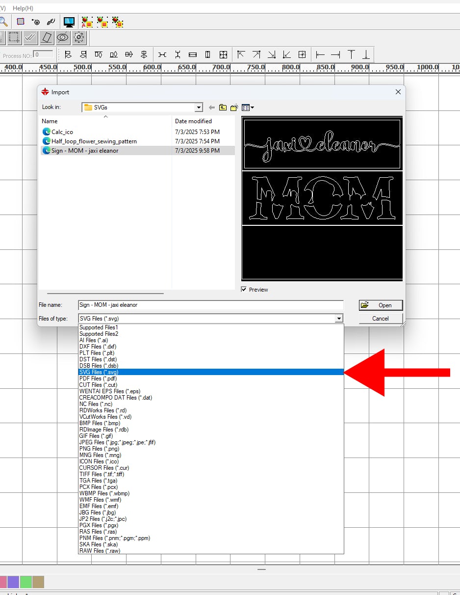Image resolution: width=460 pixels, height=595 pixels.
Task: Choose DXF Files (*.dxf) from the list
Action: 211,347
